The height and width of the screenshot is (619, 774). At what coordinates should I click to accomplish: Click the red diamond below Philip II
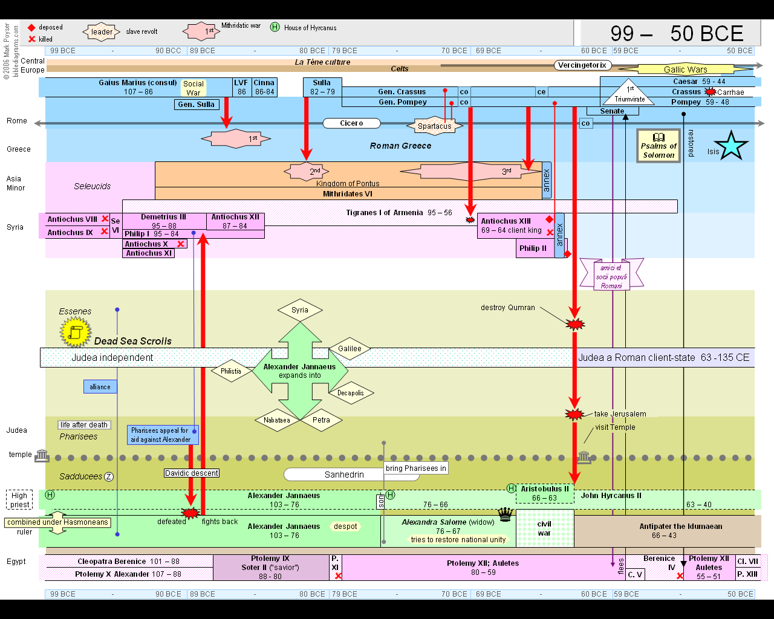567,254
